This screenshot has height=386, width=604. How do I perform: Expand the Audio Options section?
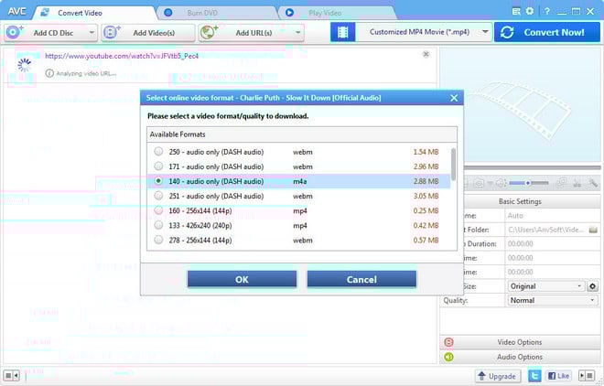pos(520,357)
